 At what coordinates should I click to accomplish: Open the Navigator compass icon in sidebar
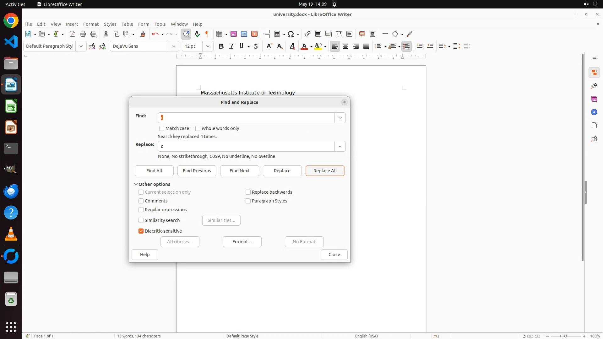tap(594, 112)
